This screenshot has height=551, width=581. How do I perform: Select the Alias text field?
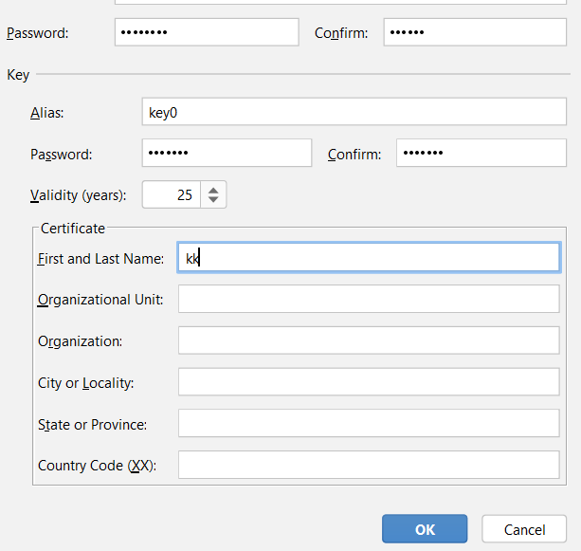(x=354, y=112)
